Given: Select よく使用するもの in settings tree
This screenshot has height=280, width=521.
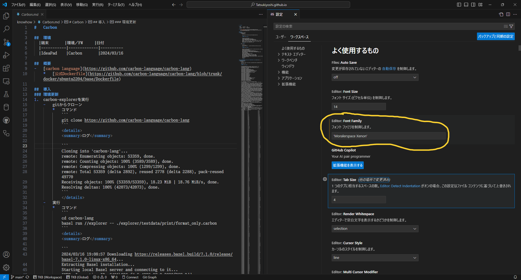Looking at the screenshot, I should click(293, 48).
